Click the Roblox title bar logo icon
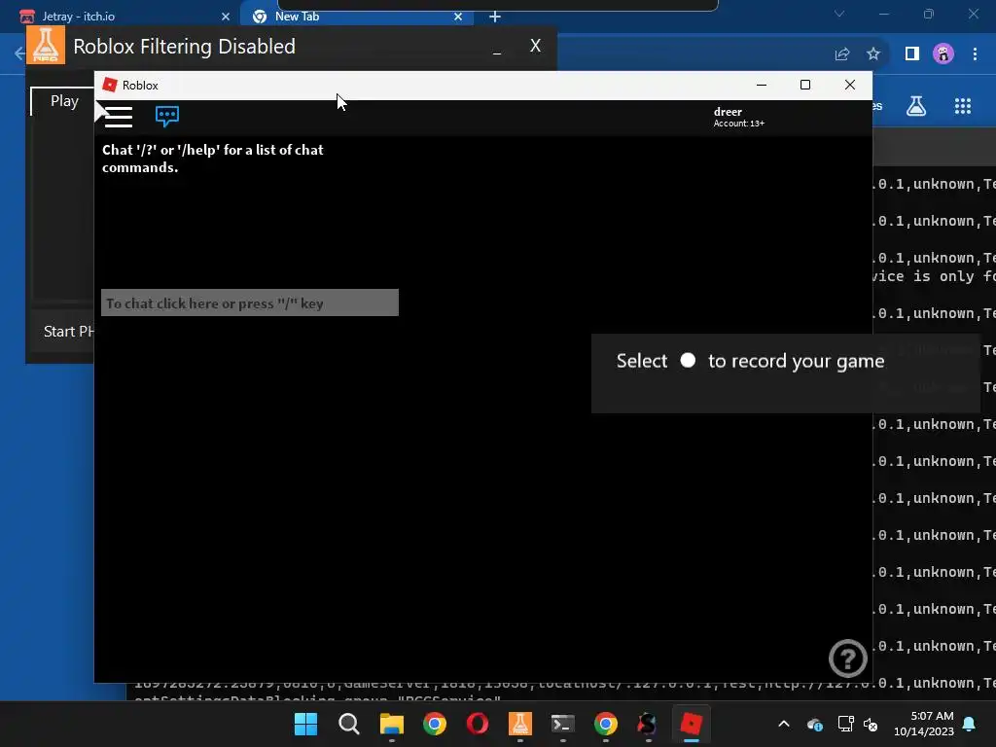The width and height of the screenshot is (996, 747). point(110,86)
